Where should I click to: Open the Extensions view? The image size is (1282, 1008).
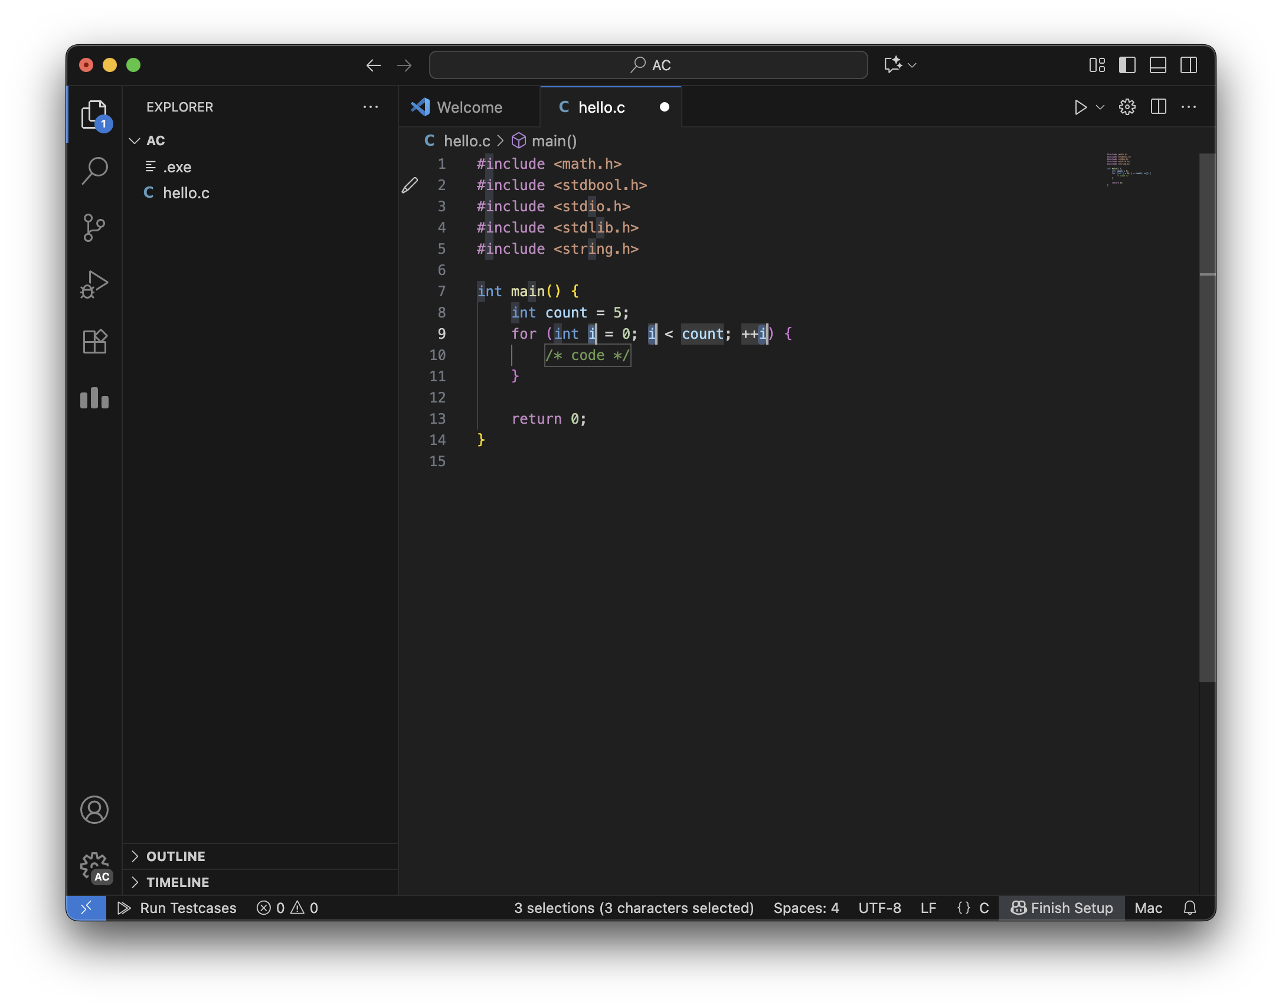(x=94, y=341)
